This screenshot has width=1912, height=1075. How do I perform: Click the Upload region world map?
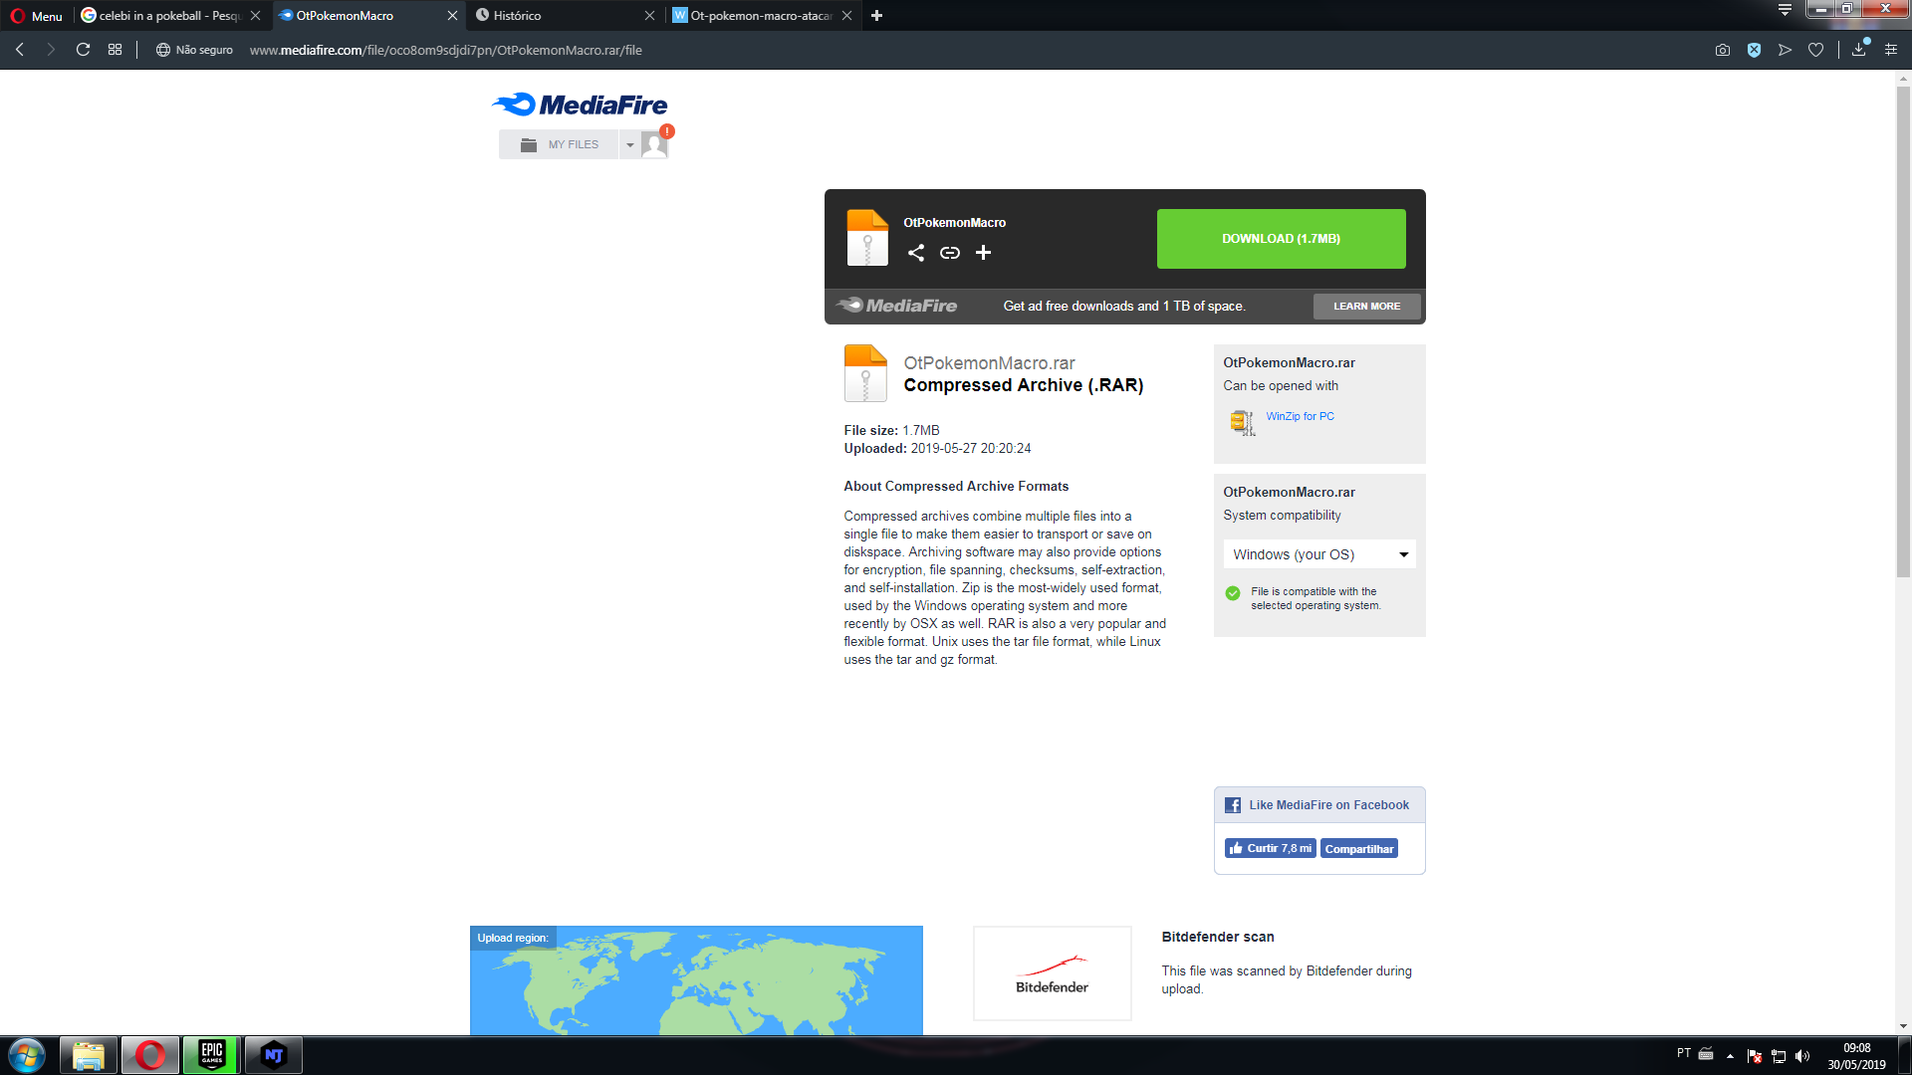(696, 980)
